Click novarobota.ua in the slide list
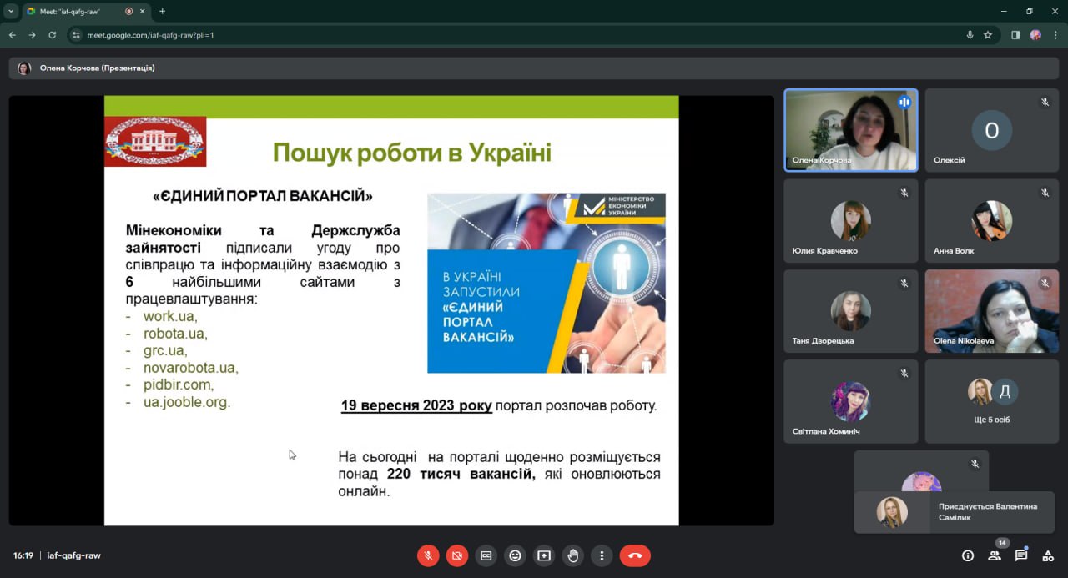Screen dimensions: 1068x578 click(190, 368)
